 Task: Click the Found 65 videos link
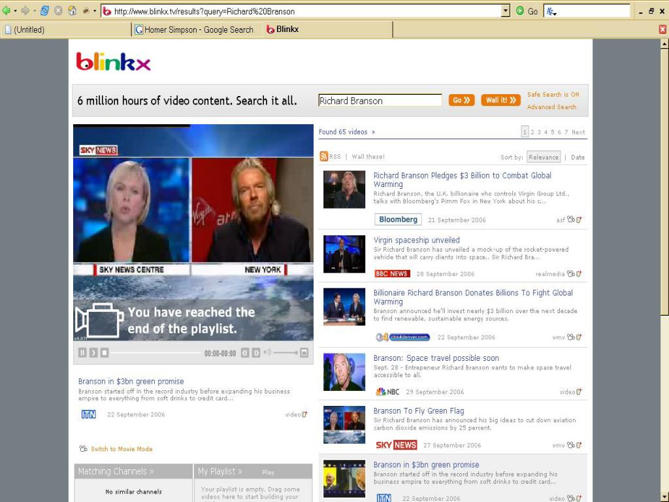pos(346,132)
